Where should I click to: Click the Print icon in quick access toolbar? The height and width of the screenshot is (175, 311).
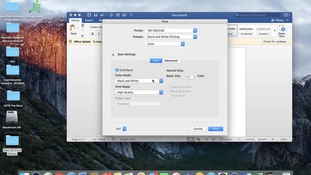pyautogui.click(x=118, y=15)
